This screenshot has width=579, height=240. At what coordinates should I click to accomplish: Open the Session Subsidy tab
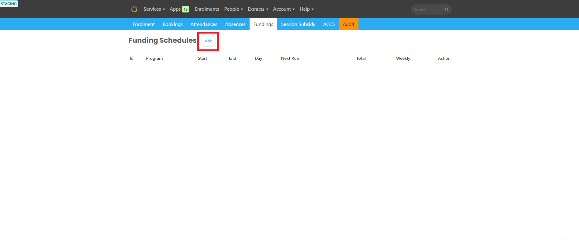tap(298, 24)
